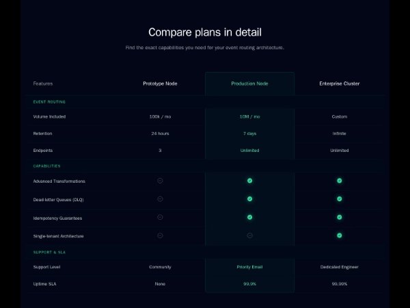Click the Support & SLA section label
The height and width of the screenshot is (308, 410).
tap(49, 252)
